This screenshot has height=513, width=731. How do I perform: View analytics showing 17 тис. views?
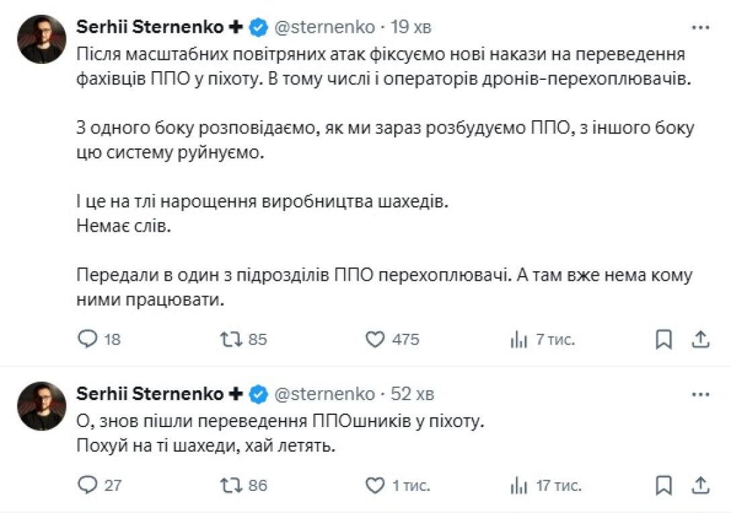click(518, 485)
